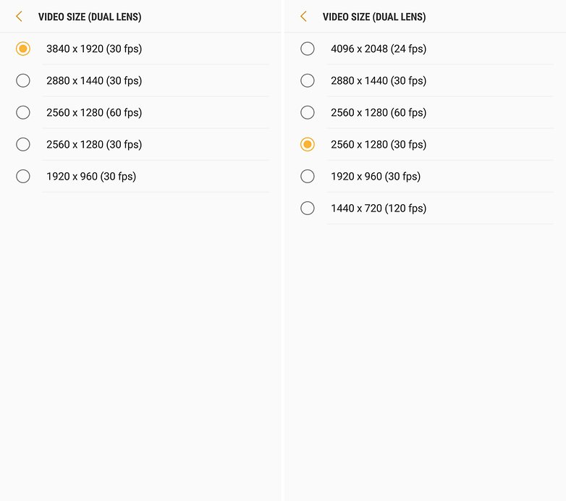This screenshot has width=566, height=501.
Task: Tap back arrow in right Video Size screen
Action: pyautogui.click(x=303, y=17)
